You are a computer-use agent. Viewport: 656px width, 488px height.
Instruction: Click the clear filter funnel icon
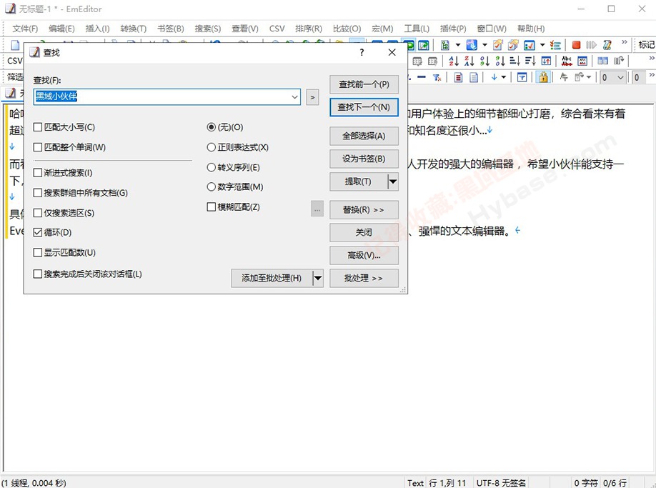pos(437,77)
